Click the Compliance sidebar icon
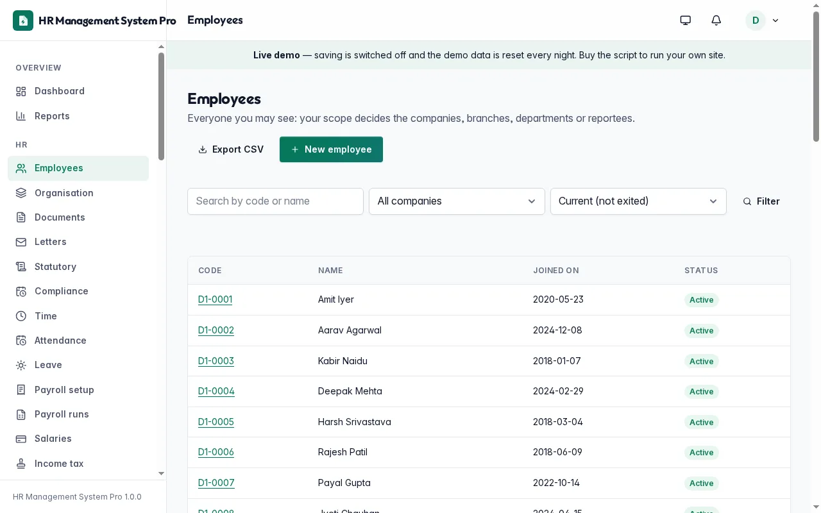Screen dimensions: 821x513 (x=21, y=291)
